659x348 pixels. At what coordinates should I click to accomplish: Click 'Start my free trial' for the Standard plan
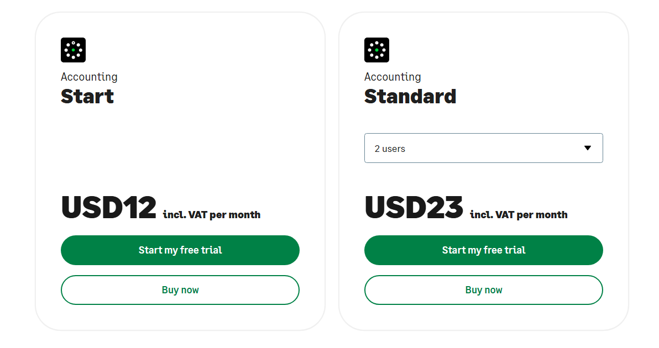483,250
